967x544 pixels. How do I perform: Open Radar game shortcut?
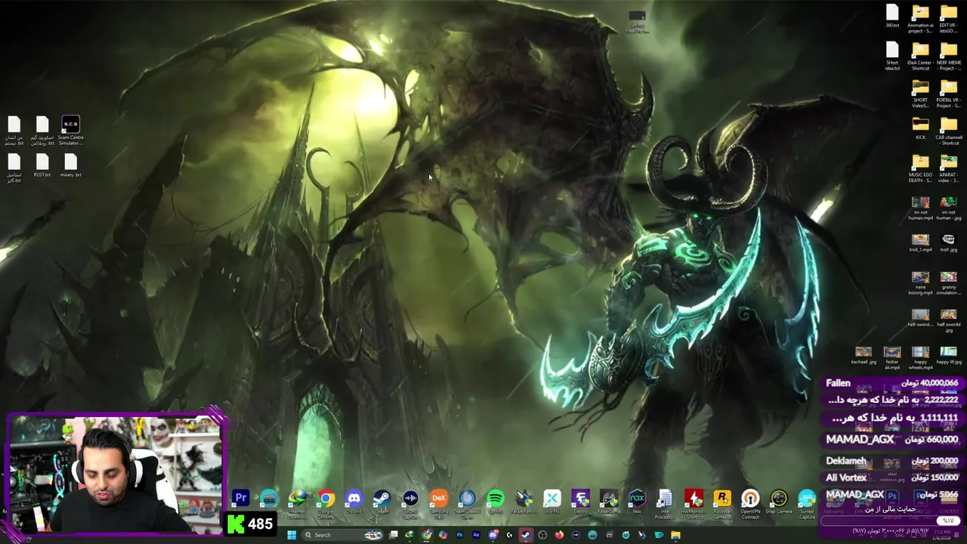click(x=609, y=502)
